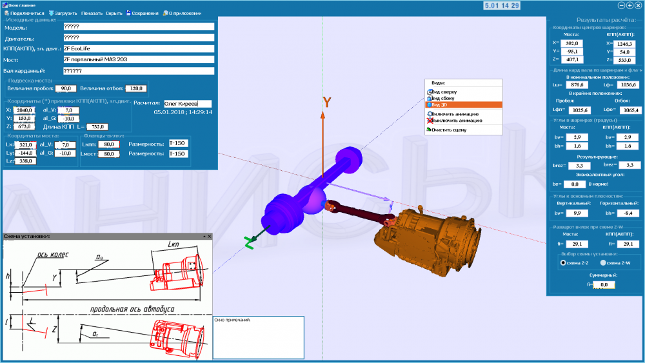The height and width of the screenshot is (363, 645).
Task: Collapse the Схема установки panel with the arrow
Action: (204, 237)
